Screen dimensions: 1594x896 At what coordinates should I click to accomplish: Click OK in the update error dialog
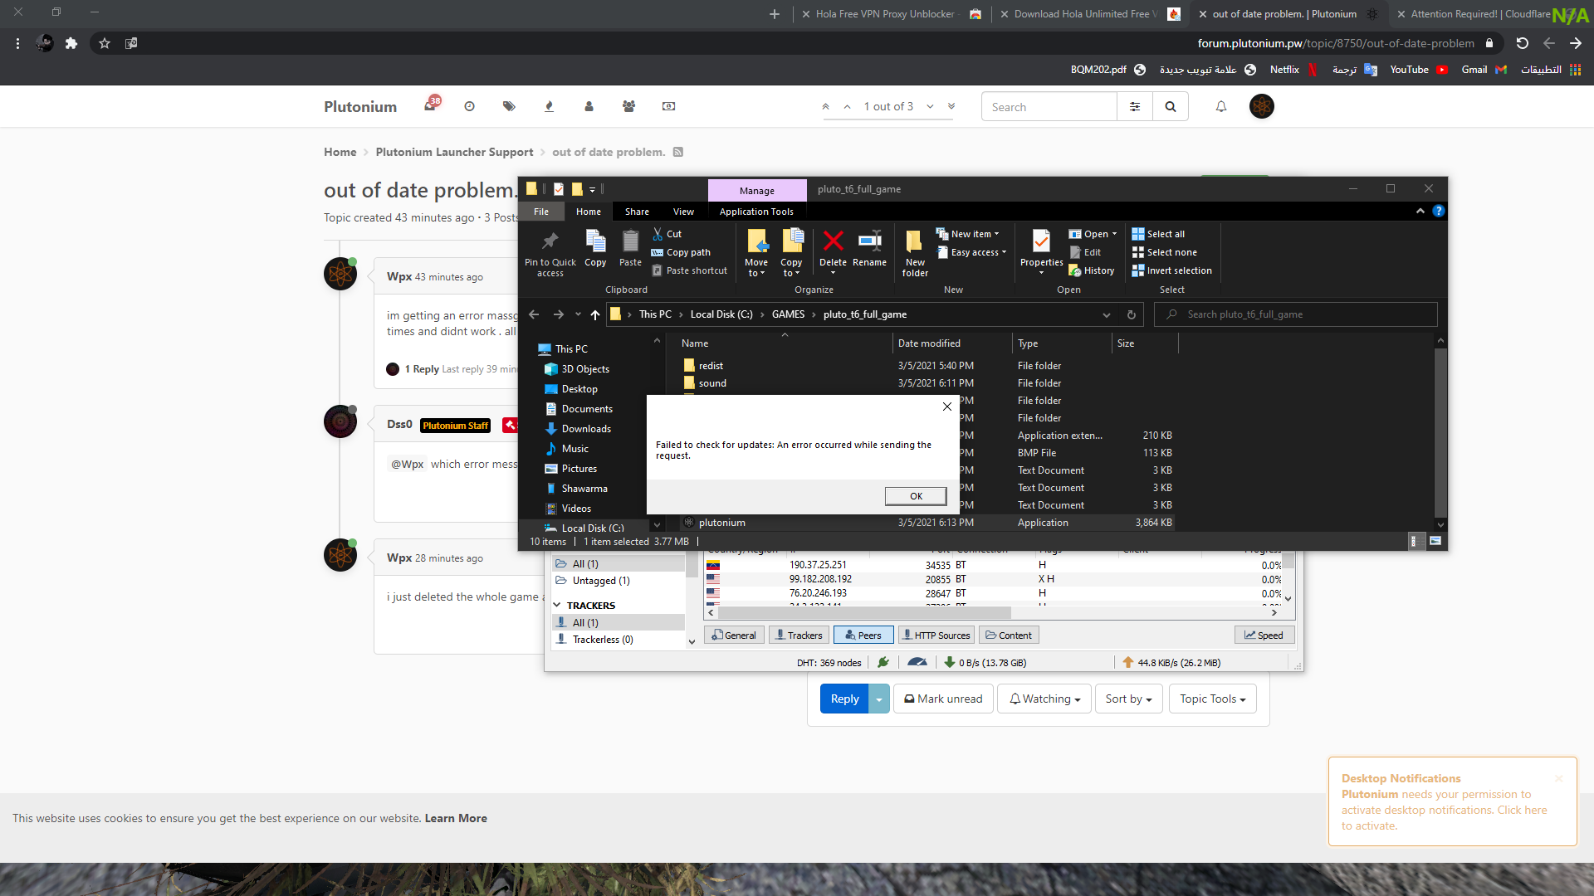916,496
